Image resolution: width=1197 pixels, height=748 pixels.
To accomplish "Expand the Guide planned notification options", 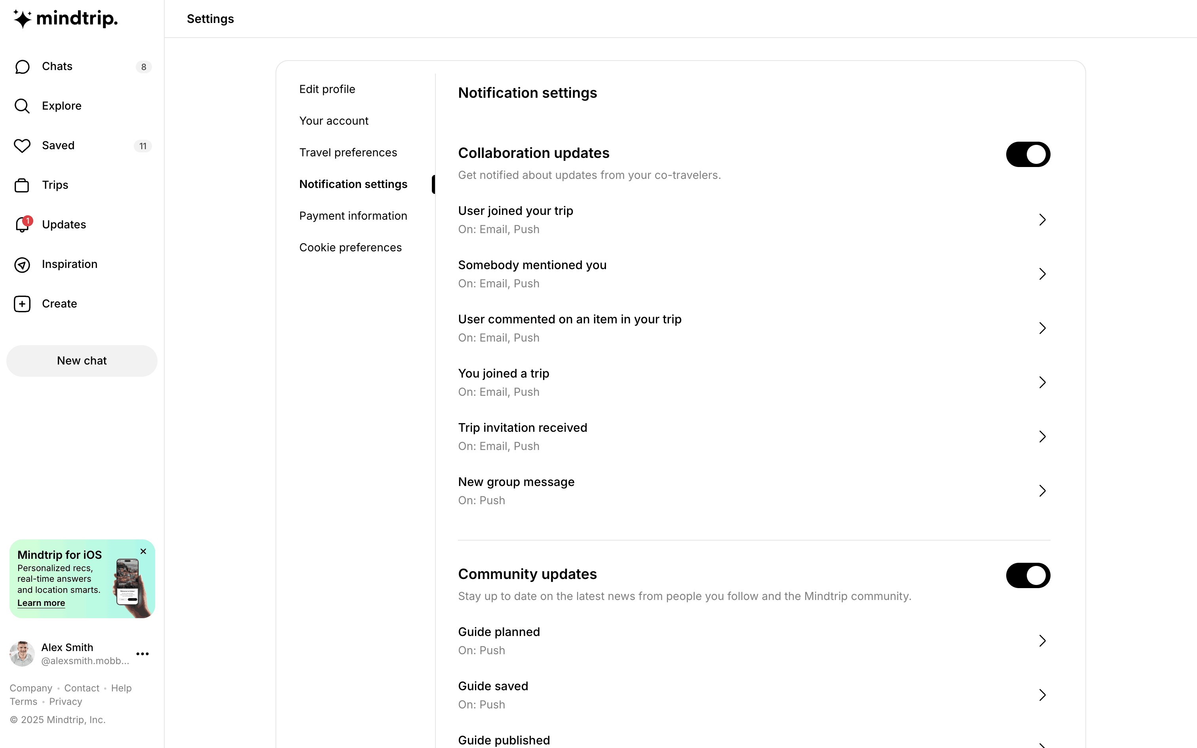I will click(1042, 641).
